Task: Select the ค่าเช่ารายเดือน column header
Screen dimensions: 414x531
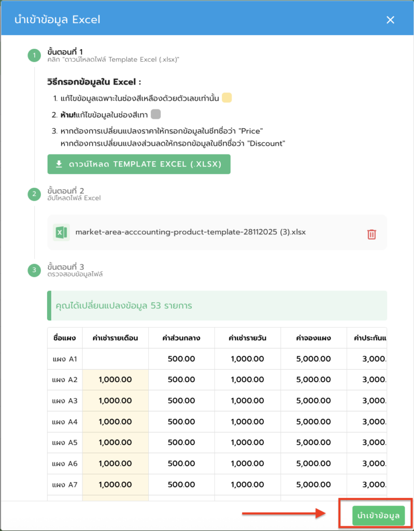Action: [116, 338]
